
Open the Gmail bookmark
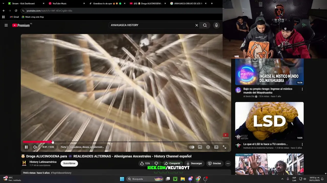click(x=14, y=17)
